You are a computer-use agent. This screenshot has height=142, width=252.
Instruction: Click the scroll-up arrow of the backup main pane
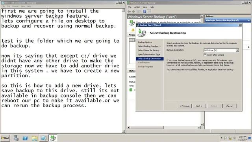pyautogui.click(x=202, y=16)
